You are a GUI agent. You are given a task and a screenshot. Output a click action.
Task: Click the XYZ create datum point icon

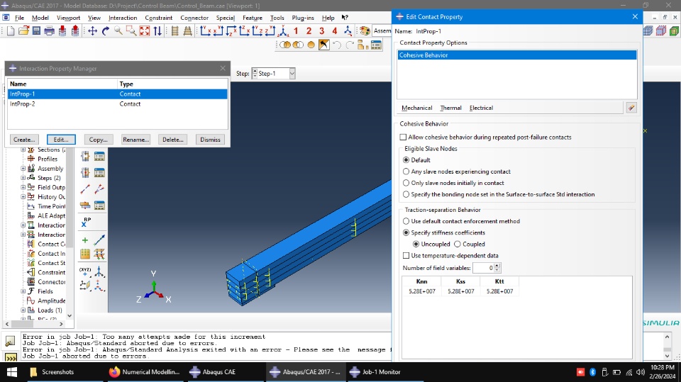pyautogui.click(x=85, y=271)
